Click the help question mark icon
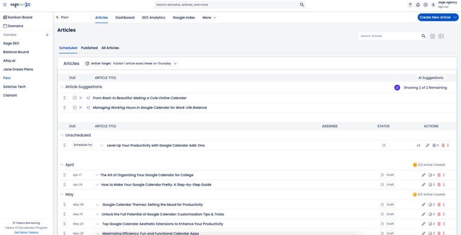The image size is (461, 235). point(410,5)
